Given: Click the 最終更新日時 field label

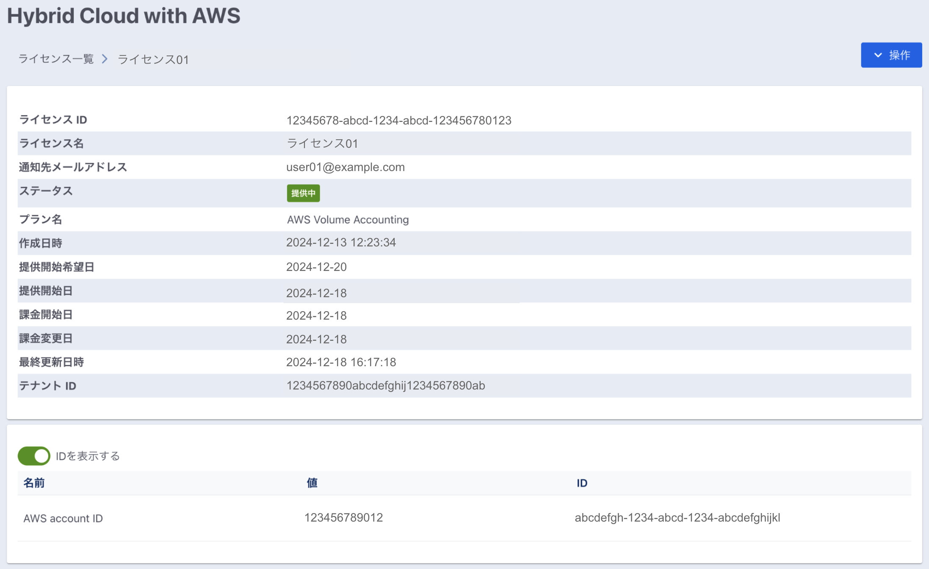Looking at the screenshot, I should [x=51, y=362].
